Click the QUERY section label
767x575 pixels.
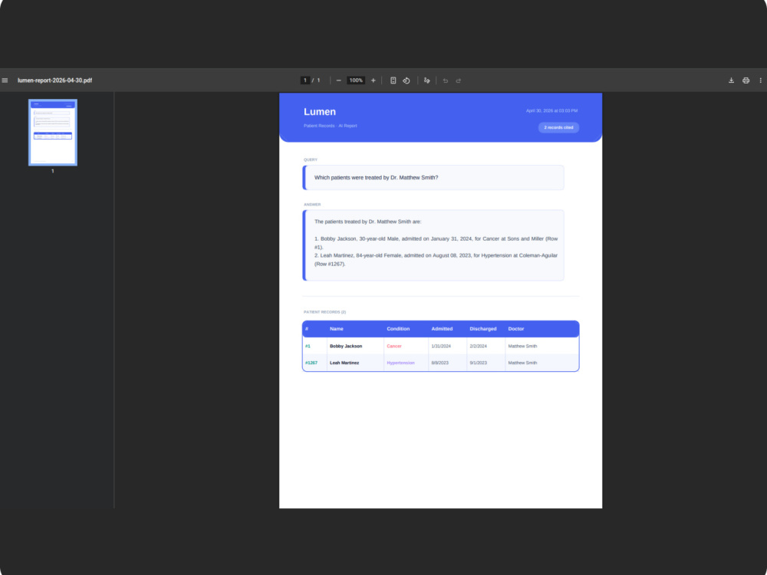pyautogui.click(x=311, y=160)
